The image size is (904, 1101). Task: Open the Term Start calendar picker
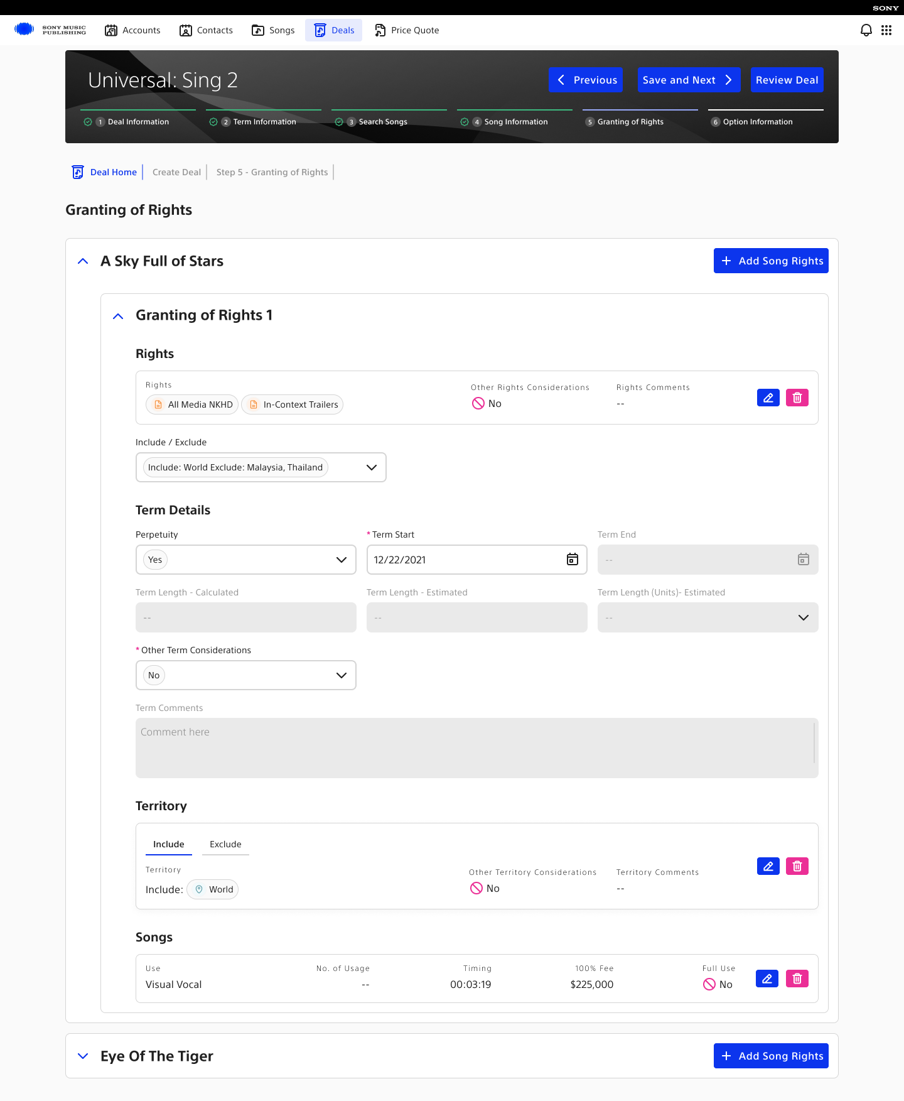tap(573, 560)
